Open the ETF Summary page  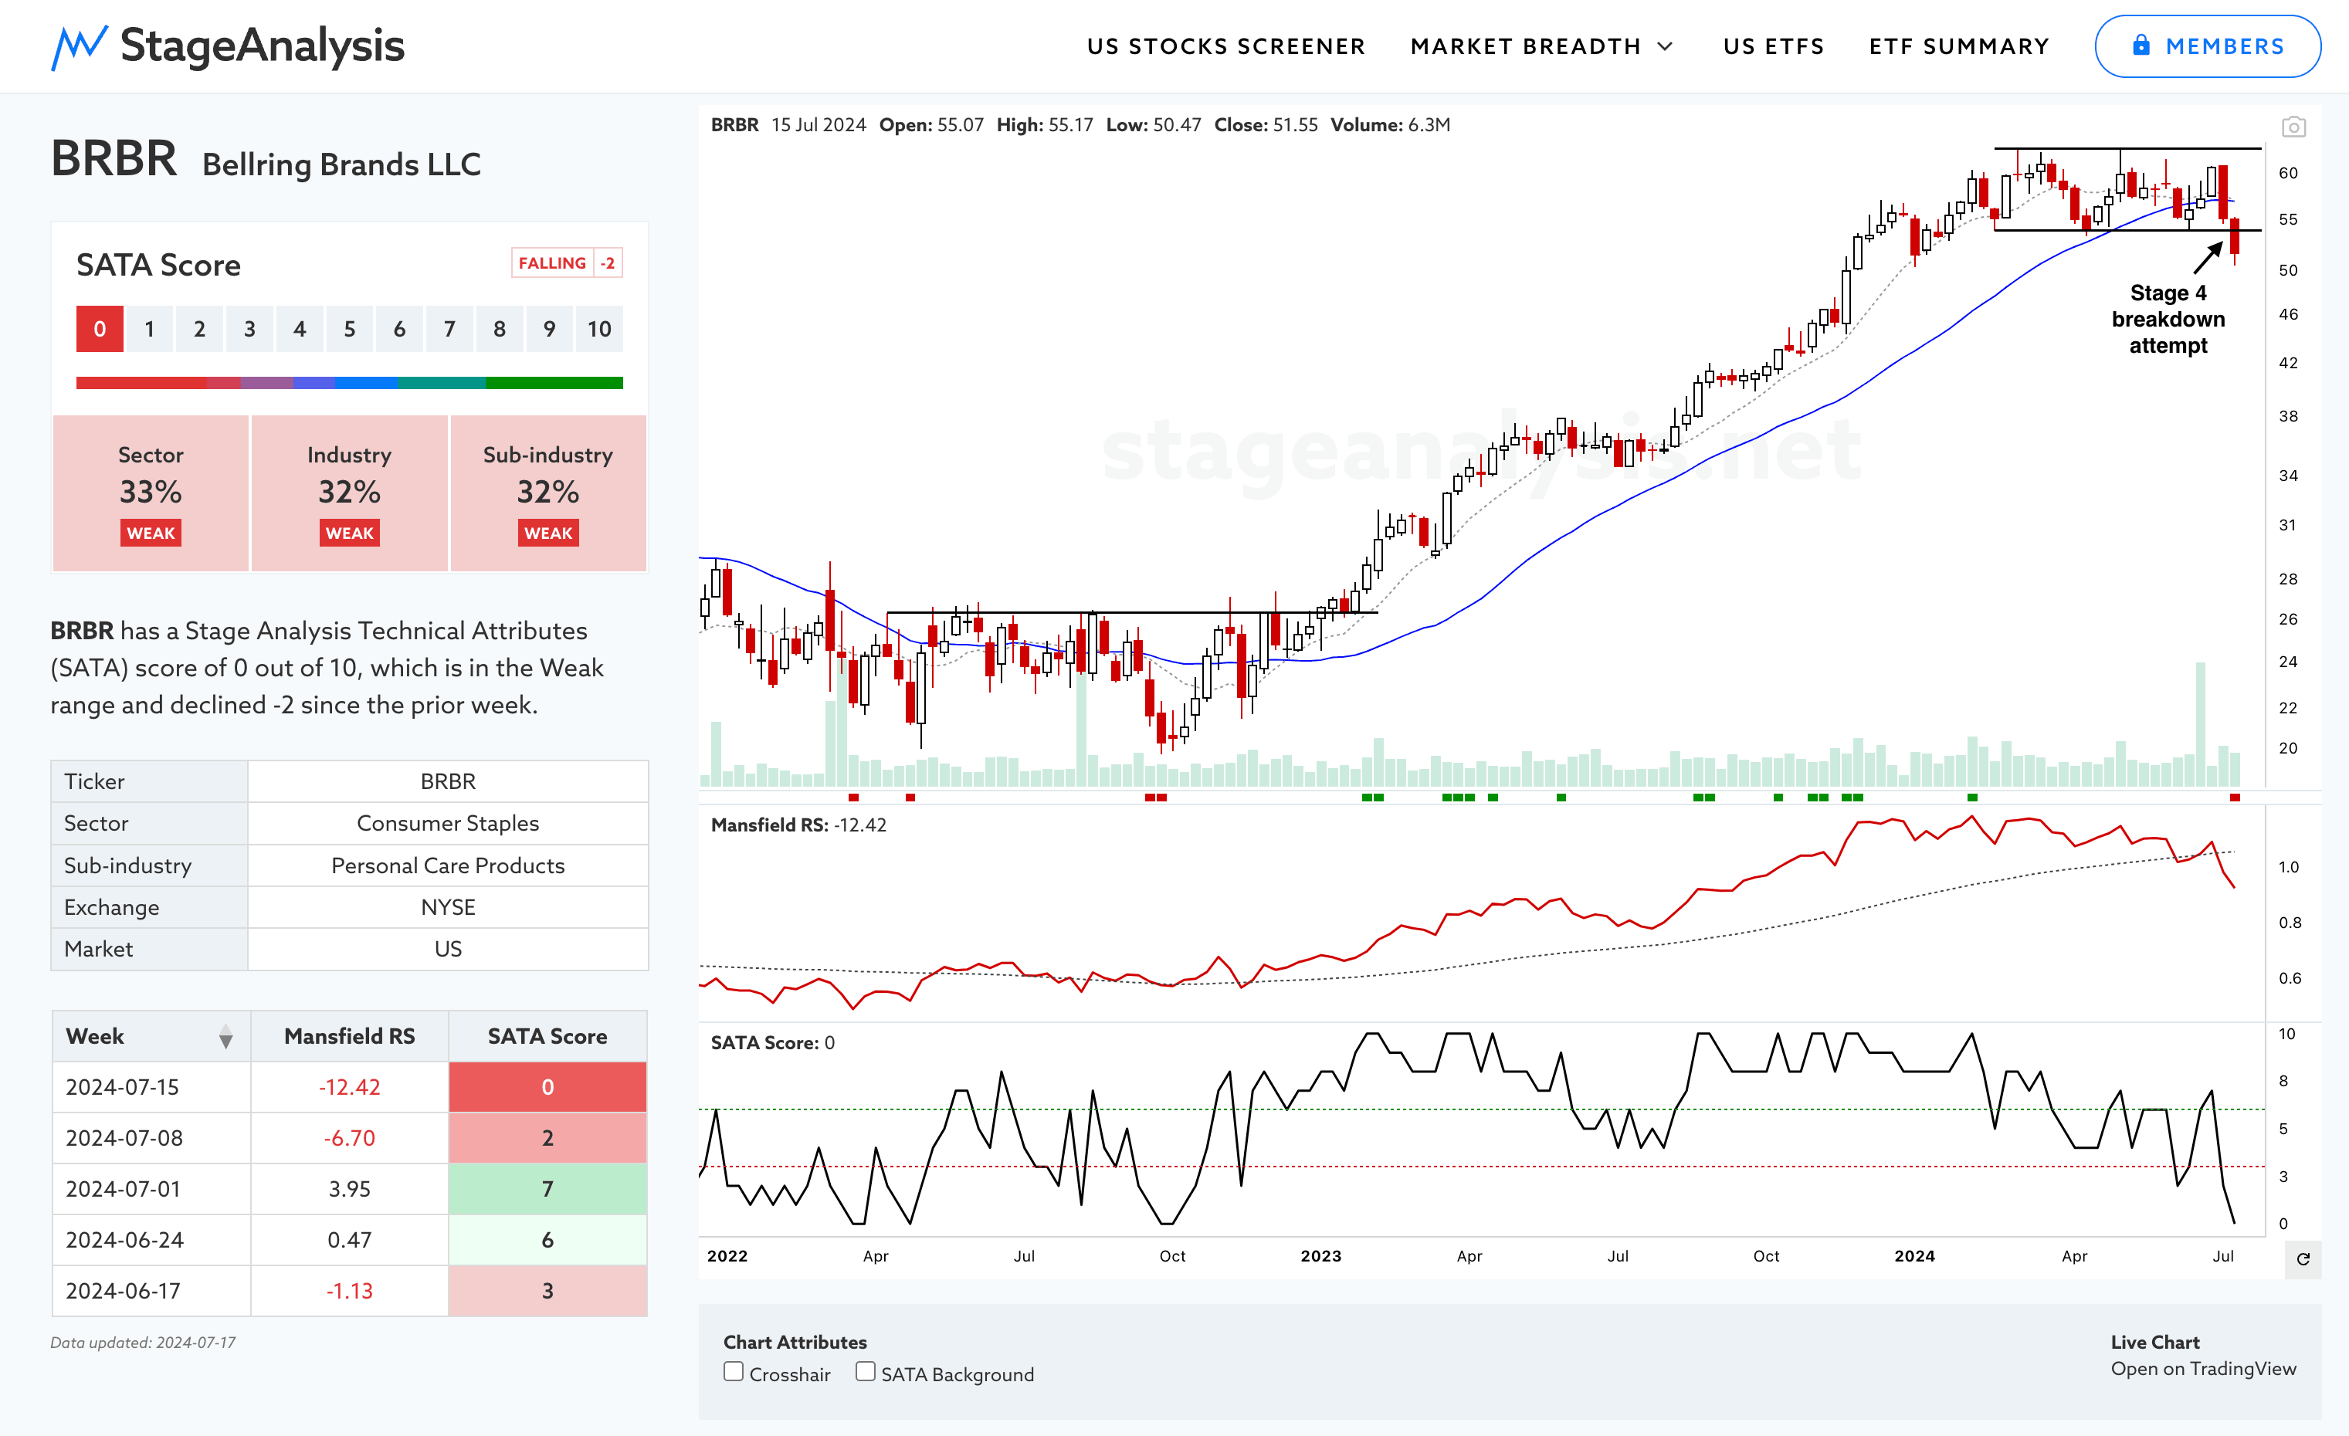click(x=1959, y=46)
